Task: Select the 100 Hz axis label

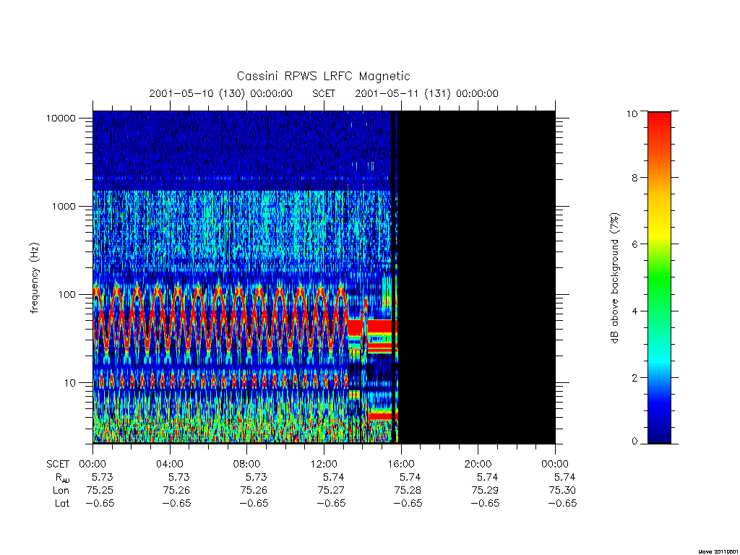Action: coord(66,295)
